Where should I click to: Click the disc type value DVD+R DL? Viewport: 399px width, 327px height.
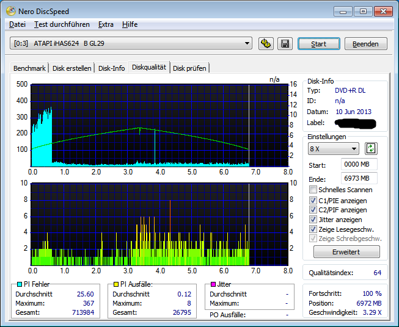pos(350,90)
